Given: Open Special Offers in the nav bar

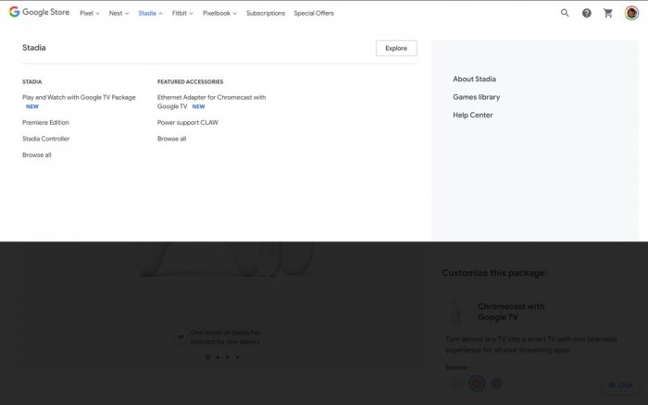Looking at the screenshot, I should 315,14.
